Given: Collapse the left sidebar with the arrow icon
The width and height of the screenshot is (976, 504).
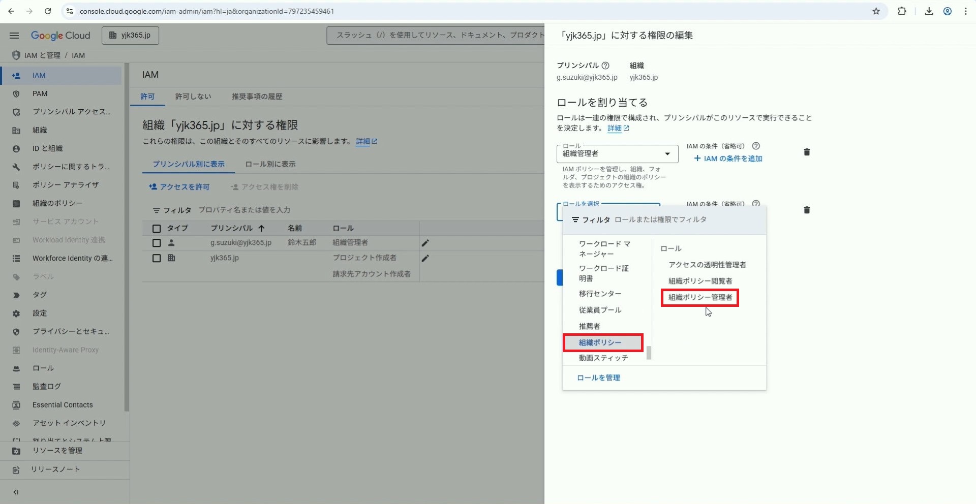Looking at the screenshot, I should click(x=16, y=492).
